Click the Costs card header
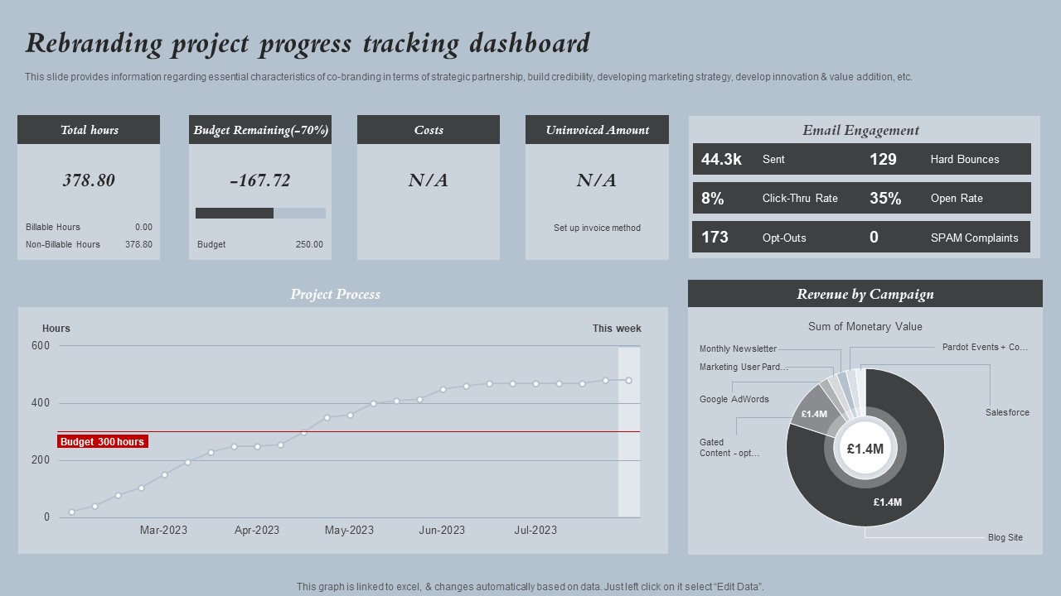This screenshot has height=596, width=1061. (x=429, y=130)
